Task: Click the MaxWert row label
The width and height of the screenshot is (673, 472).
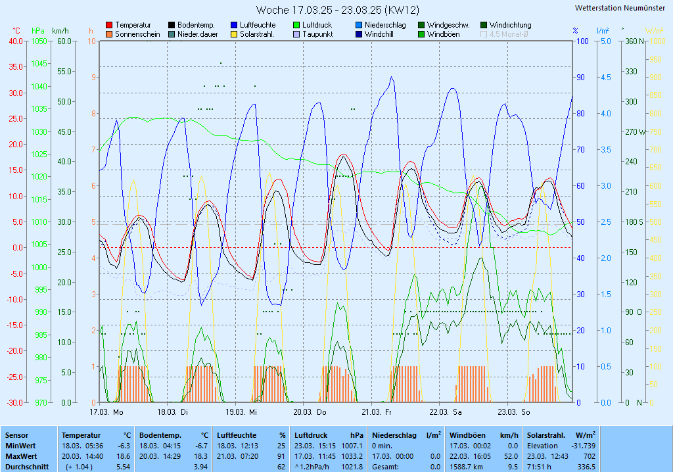Action: click(x=21, y=456)
